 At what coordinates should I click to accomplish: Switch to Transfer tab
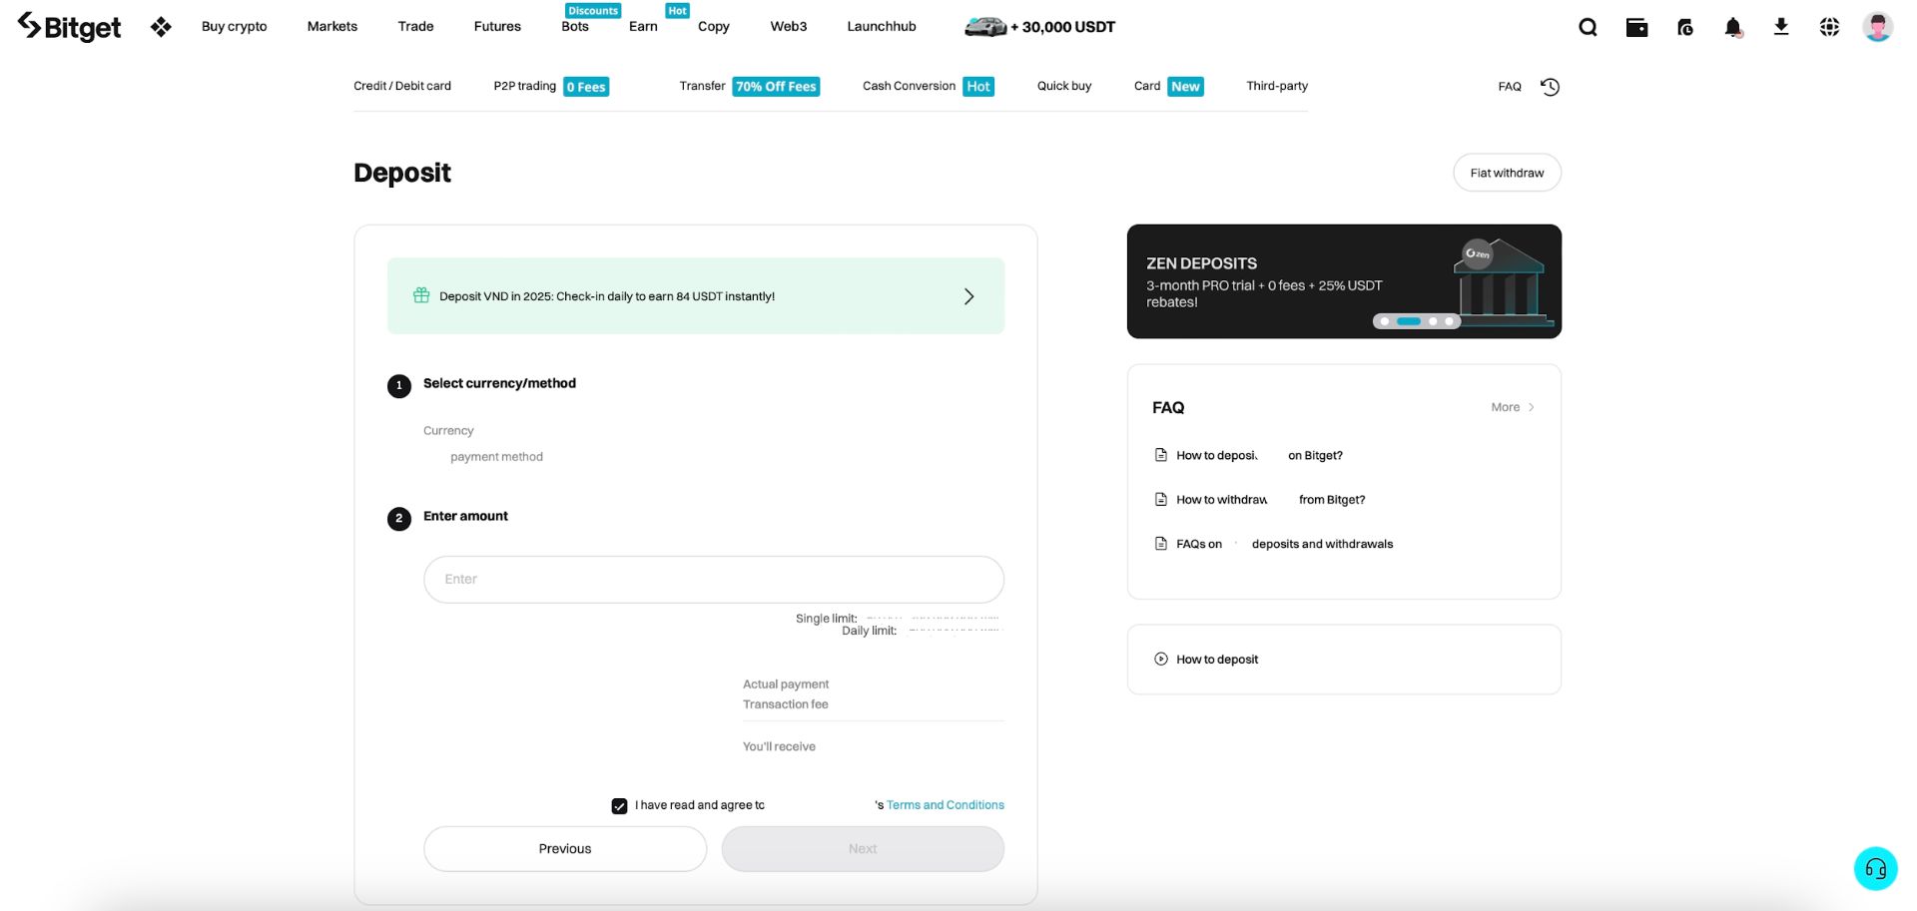coord(750,86)
